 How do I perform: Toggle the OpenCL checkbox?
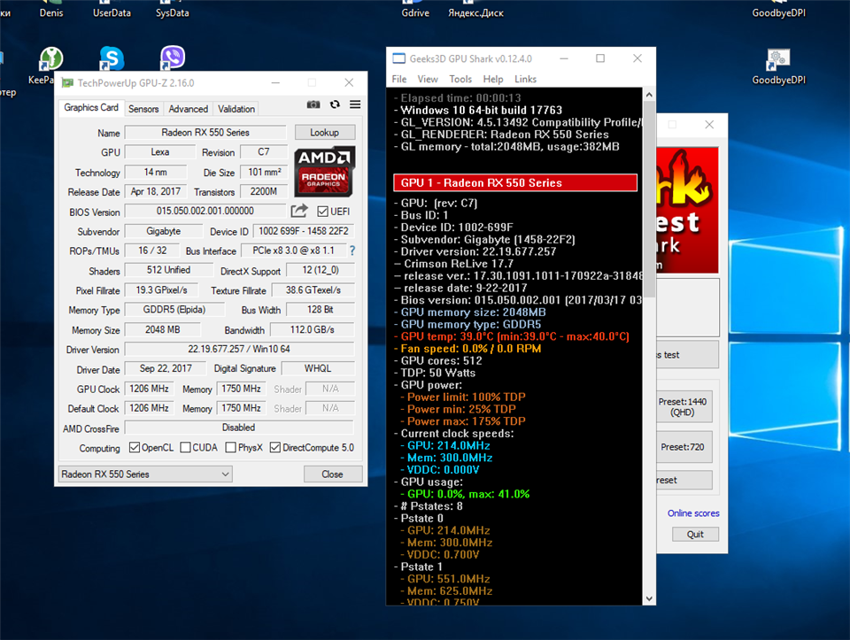click(135, 448)
